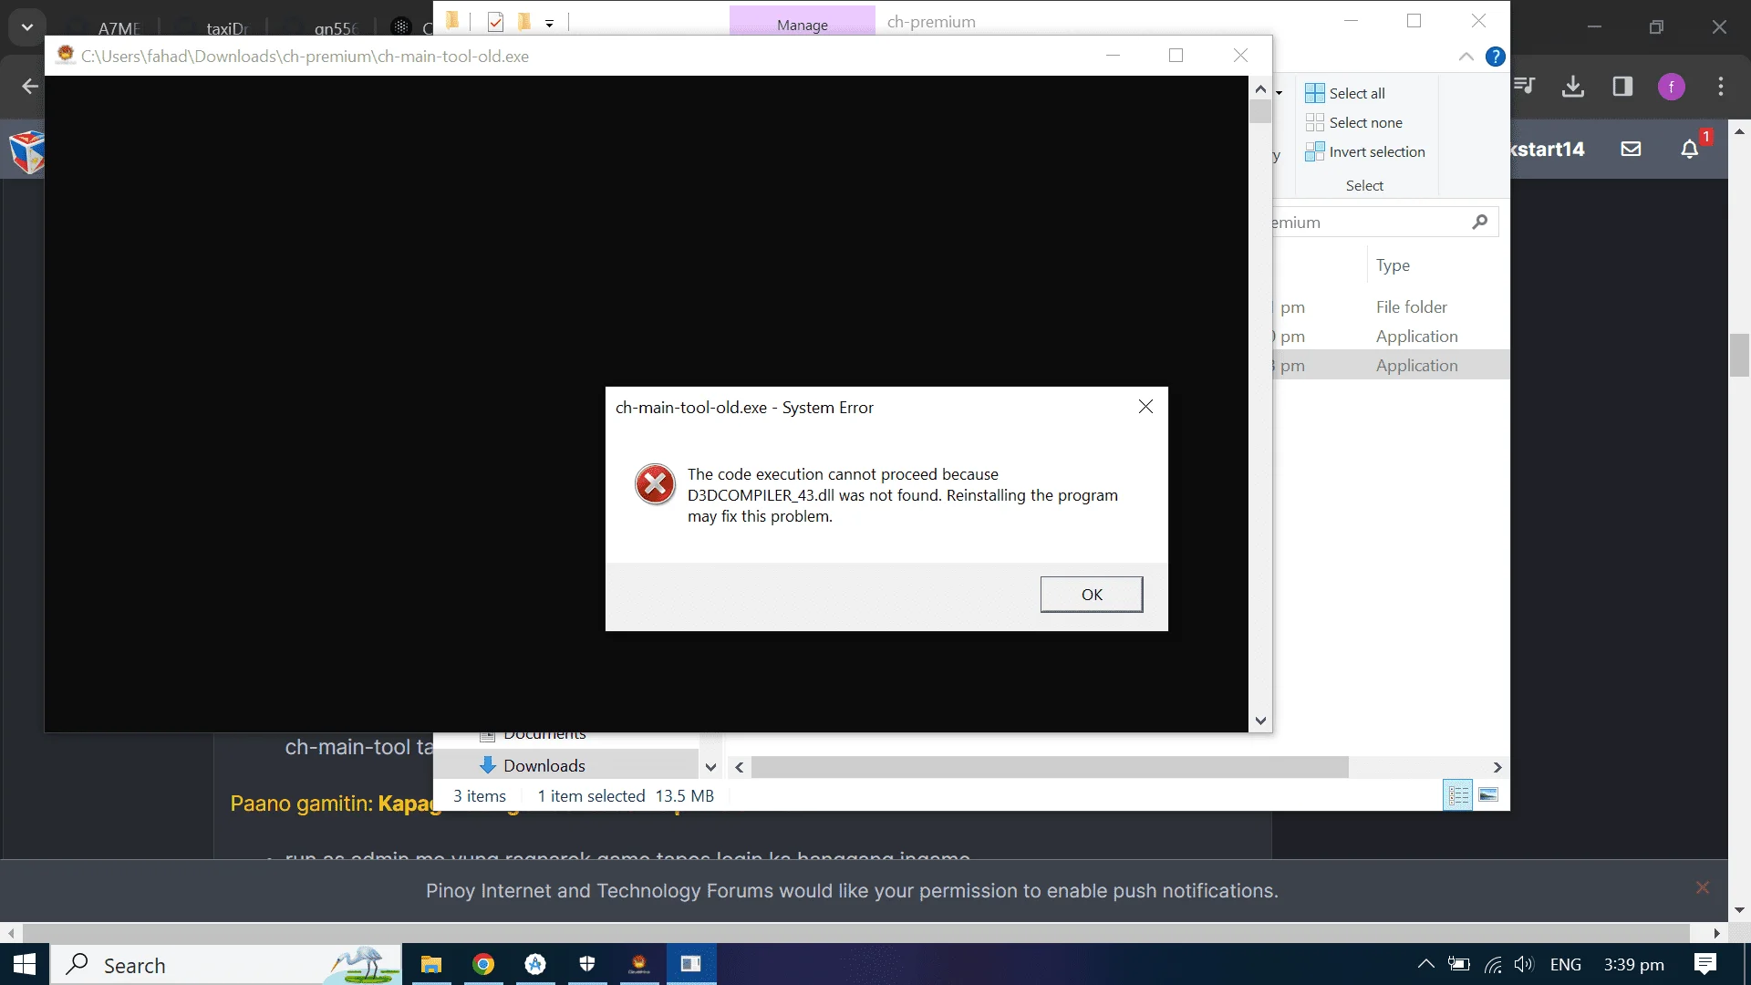Open Google Chrome from the taskbar
The height and width of the screenshot is (985, 1751).
pos(482,964)
